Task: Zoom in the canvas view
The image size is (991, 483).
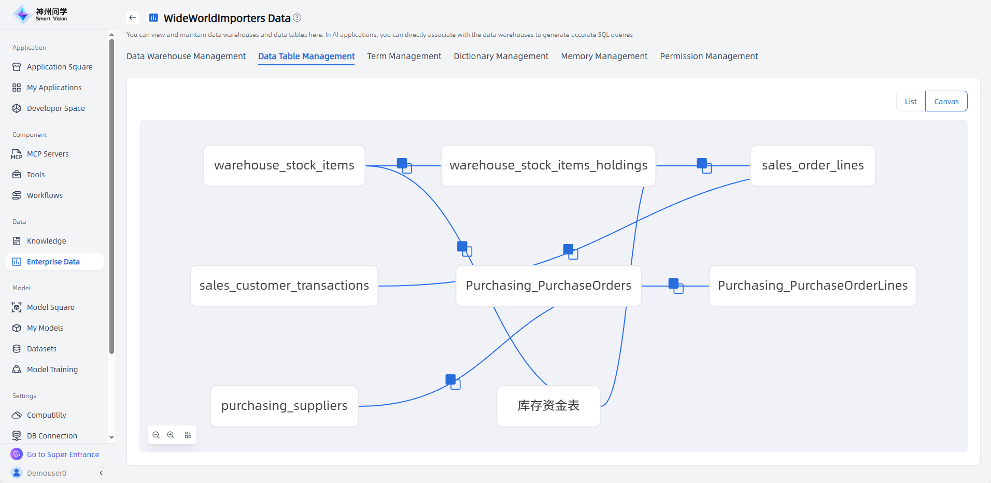Action: coord(171,435)
